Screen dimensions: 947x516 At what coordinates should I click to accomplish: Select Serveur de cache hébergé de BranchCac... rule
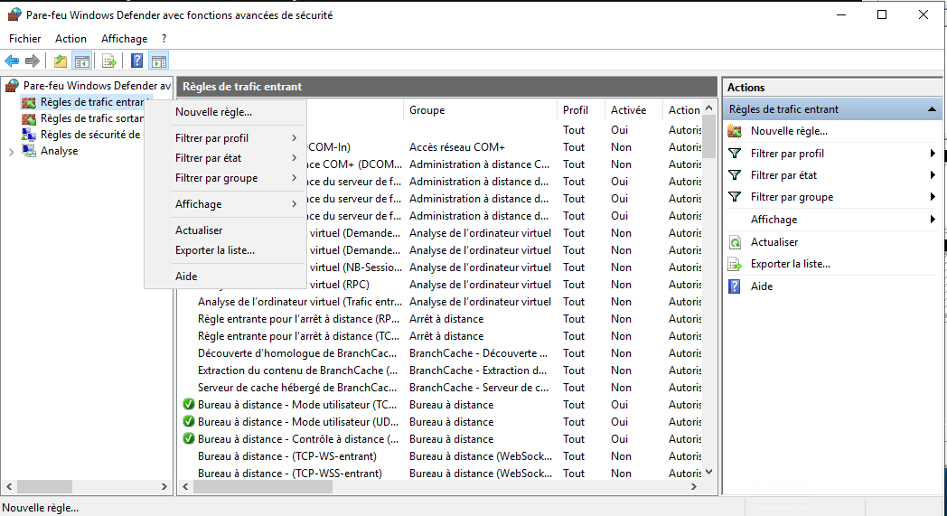pos(297,388)
